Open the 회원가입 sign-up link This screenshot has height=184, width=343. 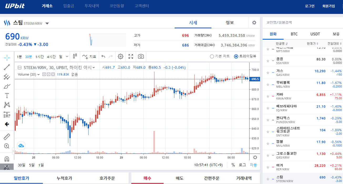point(329,6)
